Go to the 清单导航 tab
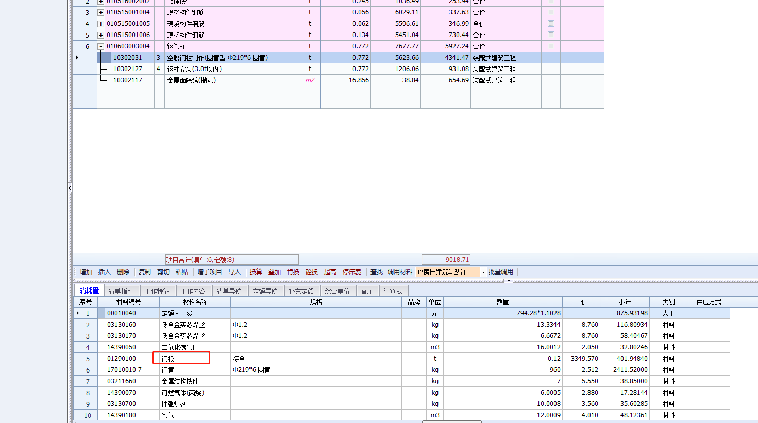 click(x=229, y=291)
